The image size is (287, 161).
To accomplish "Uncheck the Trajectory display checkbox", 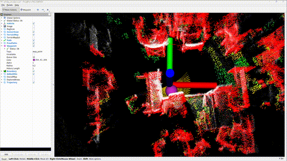I will (34, 82).
